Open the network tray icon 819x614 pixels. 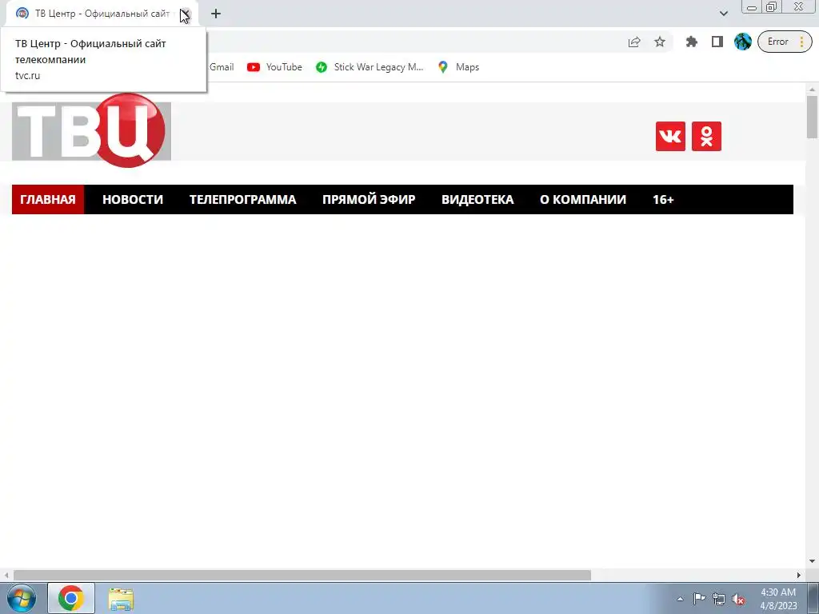(x=719, y=599)
